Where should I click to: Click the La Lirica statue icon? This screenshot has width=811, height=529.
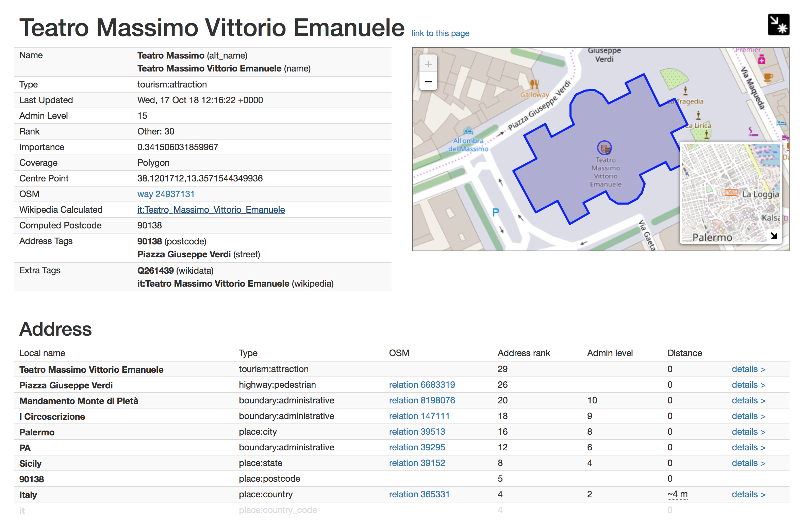click(x=698, y=115)
